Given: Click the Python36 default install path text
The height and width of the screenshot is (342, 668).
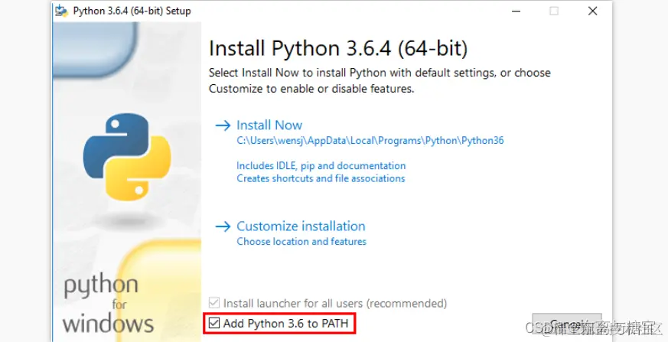Looking at the screenshot, I should pos(370,141).
